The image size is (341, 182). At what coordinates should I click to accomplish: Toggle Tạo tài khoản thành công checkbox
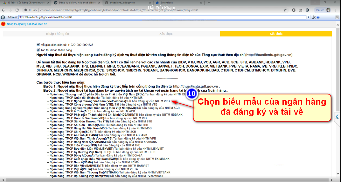coord(38,50)
